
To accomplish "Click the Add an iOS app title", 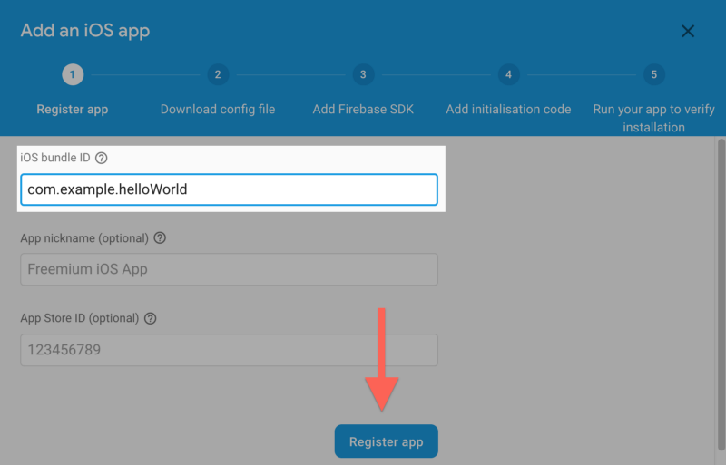I will click(x=85, y=31).
